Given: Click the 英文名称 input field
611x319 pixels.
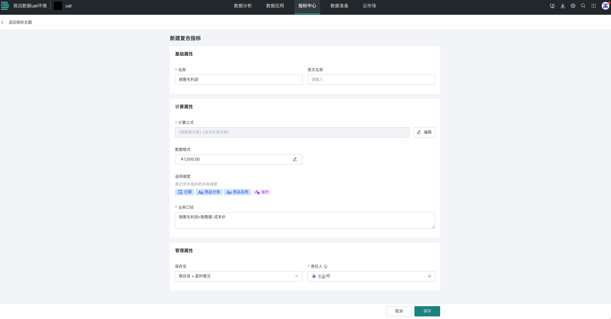Looking at the screenshot, I should click(x=371, y=79).
